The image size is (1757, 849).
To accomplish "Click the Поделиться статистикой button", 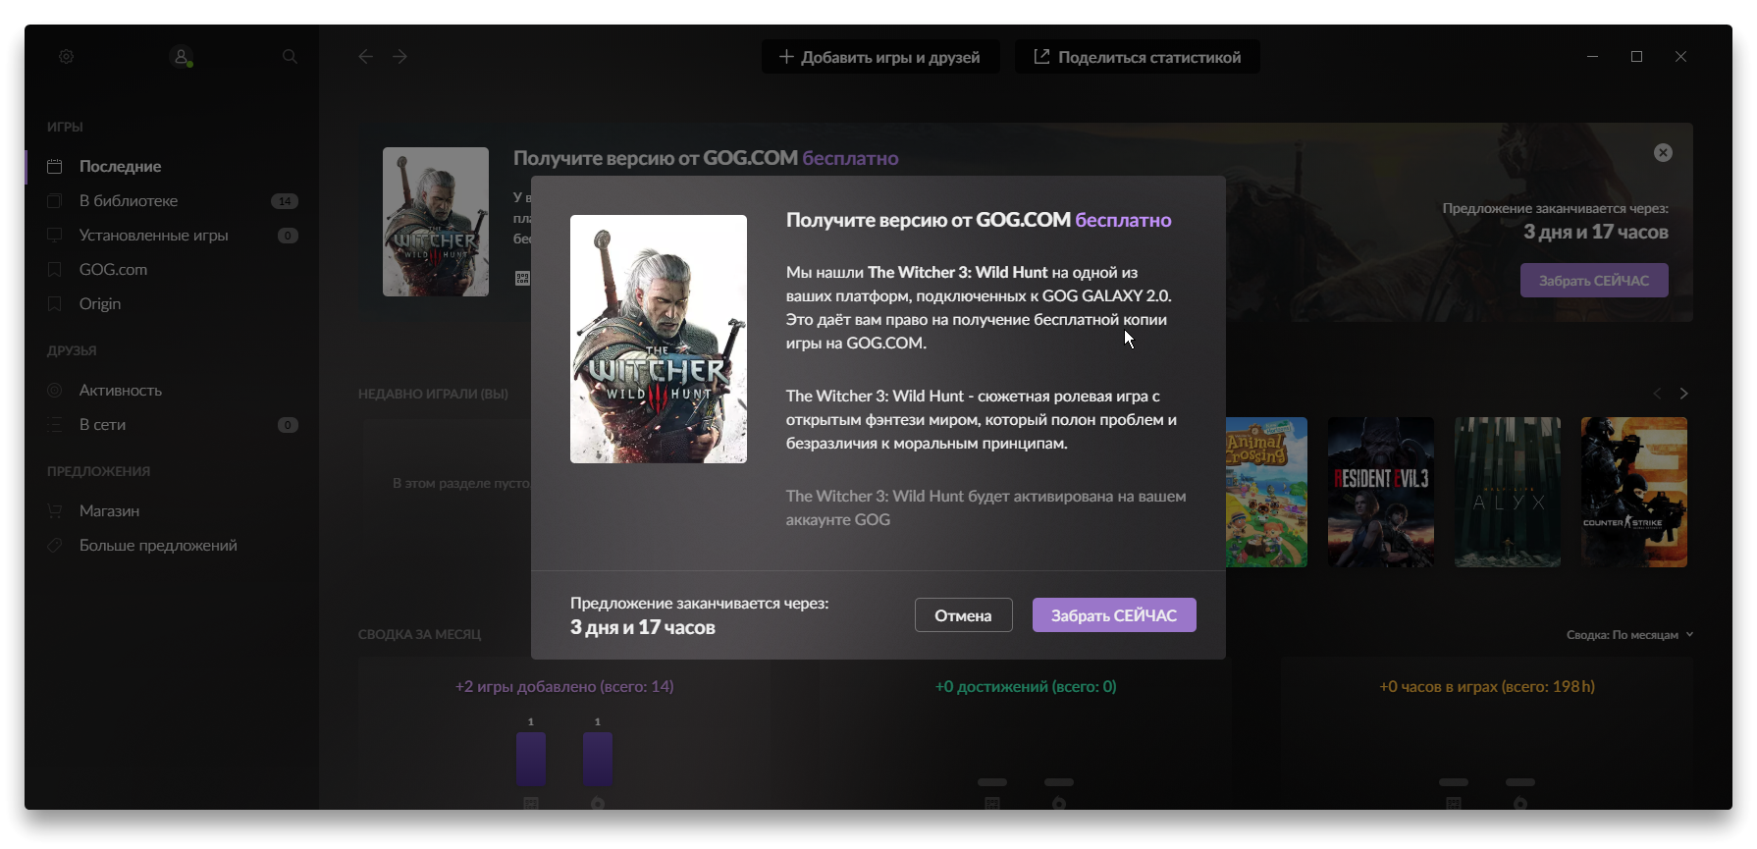I will [x=1138, y=57].
